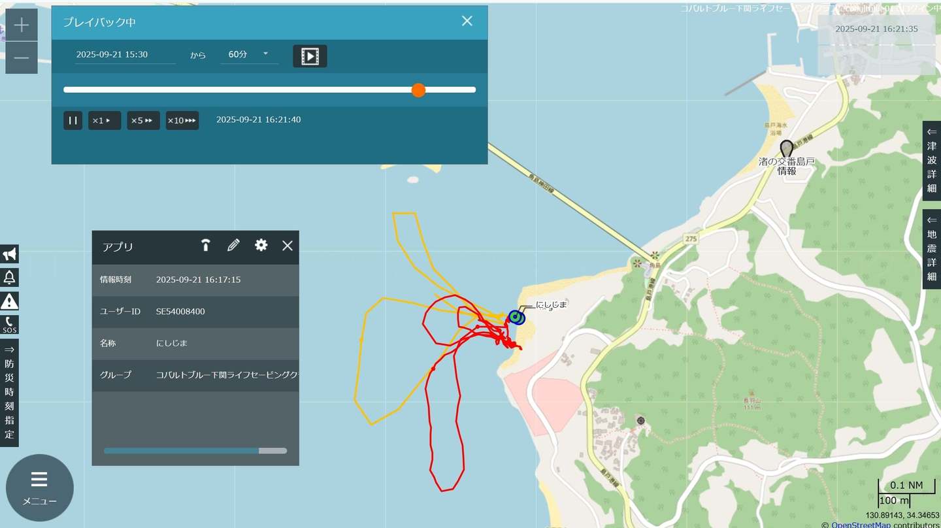This screenshot has height=528, width=941.
Task: Expand the 津波詳細 side panel
Action: click(x=932, y=160)
